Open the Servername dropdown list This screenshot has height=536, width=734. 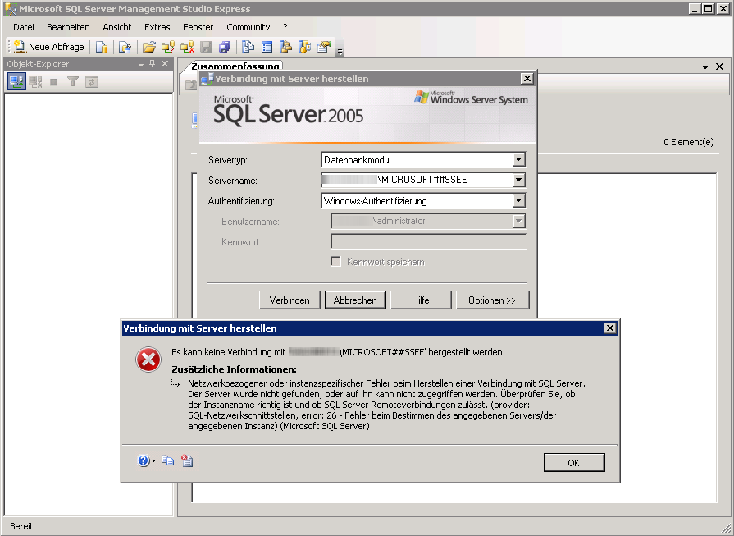click(518, 180)
